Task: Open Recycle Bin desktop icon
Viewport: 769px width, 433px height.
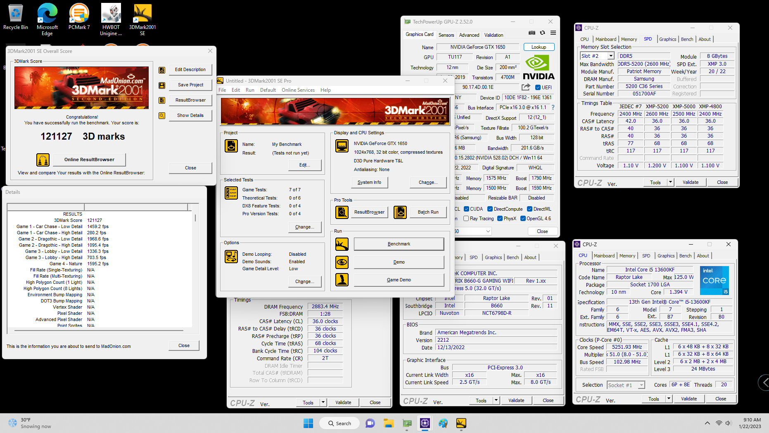Action: [16, 17]
